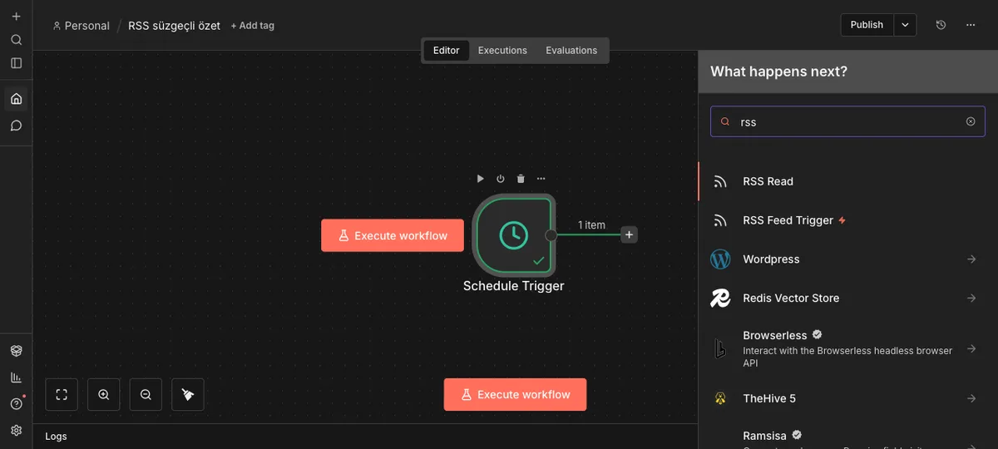Click bottom Execute workflow button
998x449 pixels.
pyautogui.click(x=515, y=395)
